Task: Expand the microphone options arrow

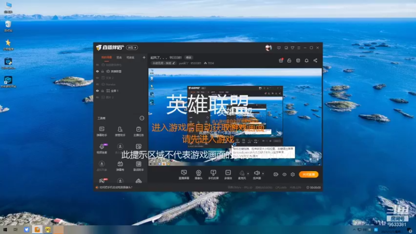Action: [x=248, y=174]
